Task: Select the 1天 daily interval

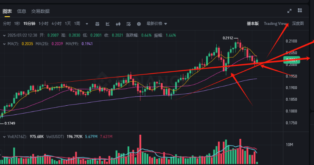Action: [68, 24]
